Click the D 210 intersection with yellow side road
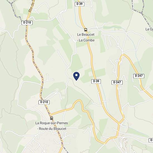Image resolution: width=153 pixels, height=153 pixels. 51,115
